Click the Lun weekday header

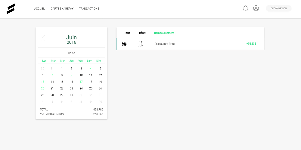[x=44, y=61]
